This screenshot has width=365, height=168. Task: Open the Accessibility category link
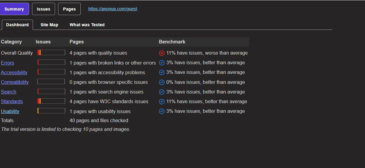click(x=14, y=72)
